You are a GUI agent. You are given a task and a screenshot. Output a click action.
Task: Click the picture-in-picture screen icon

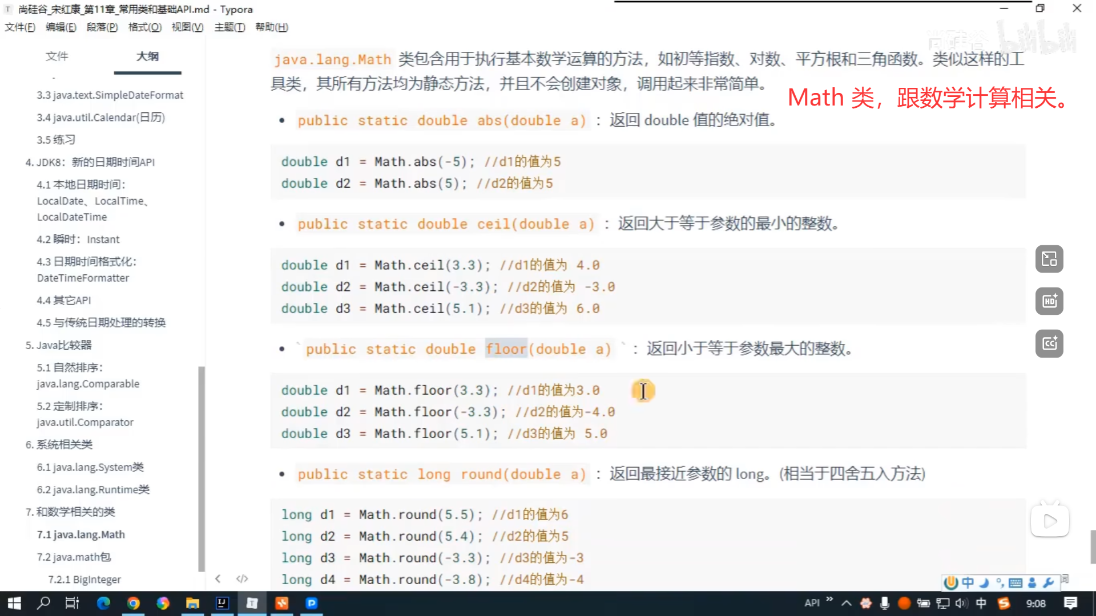tap(1049, 259)
